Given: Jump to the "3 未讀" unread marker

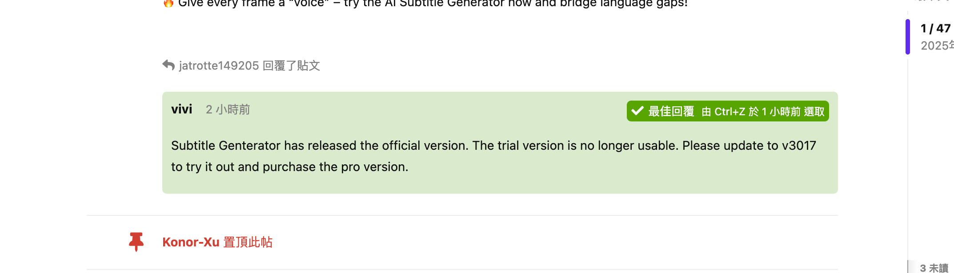Looking at the screenshot, I should click(934, 268).
